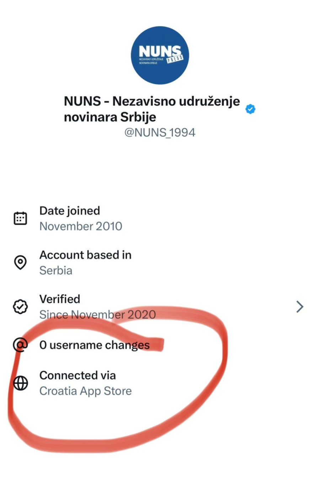Select "Croatia App Store" text
Screen dimensions: 320x491
pos(85,391)
